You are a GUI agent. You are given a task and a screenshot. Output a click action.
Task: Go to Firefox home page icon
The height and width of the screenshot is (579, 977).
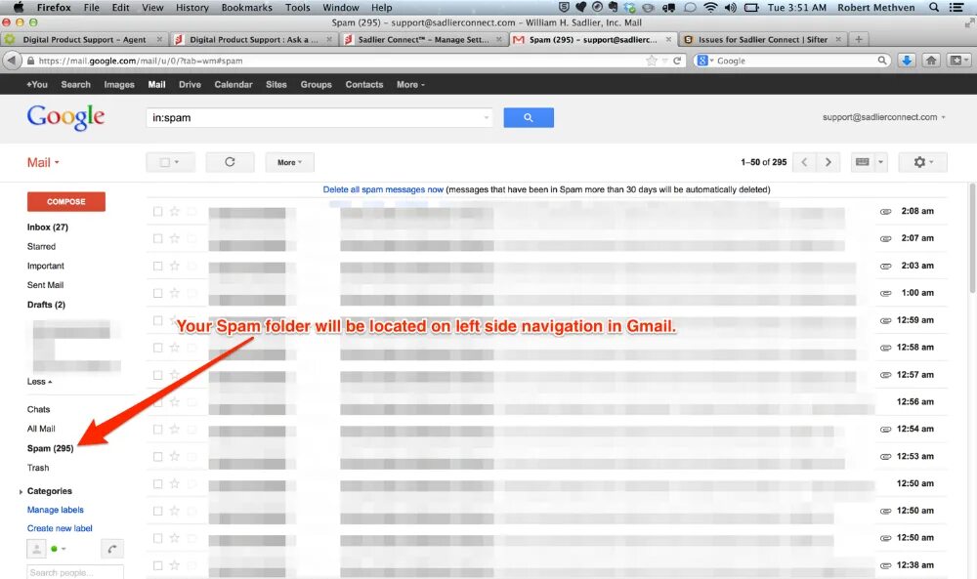pos(931,61)
